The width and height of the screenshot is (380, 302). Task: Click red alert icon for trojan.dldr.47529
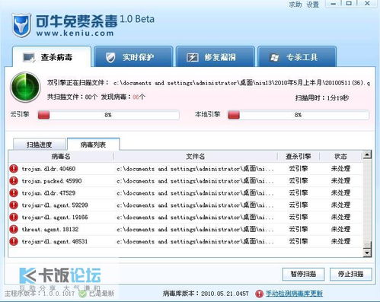[x=14, y=193]
